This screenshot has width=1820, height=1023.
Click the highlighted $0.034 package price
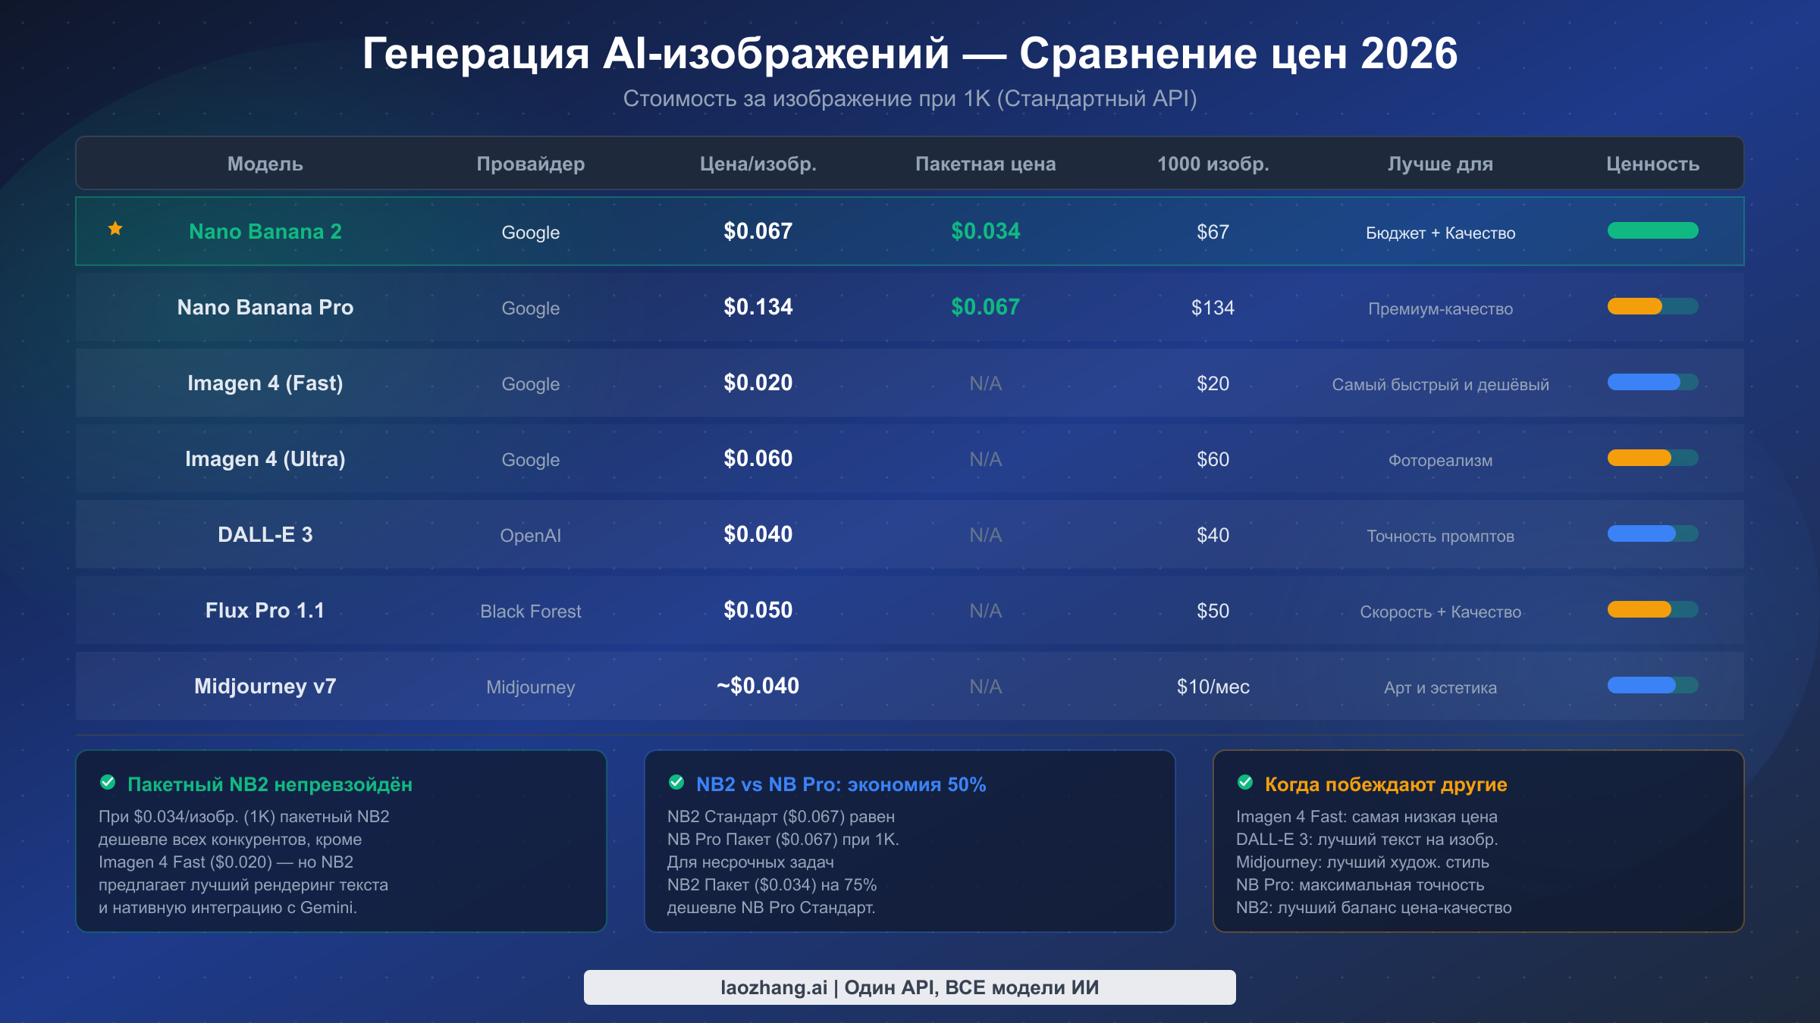(986, 231)
